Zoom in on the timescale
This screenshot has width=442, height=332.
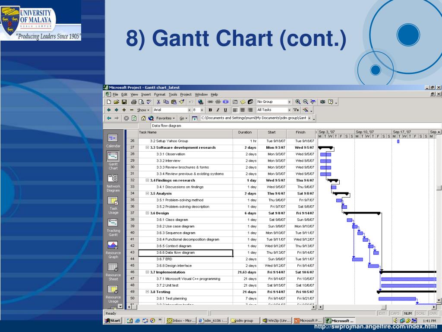click(x=298, y=102)
